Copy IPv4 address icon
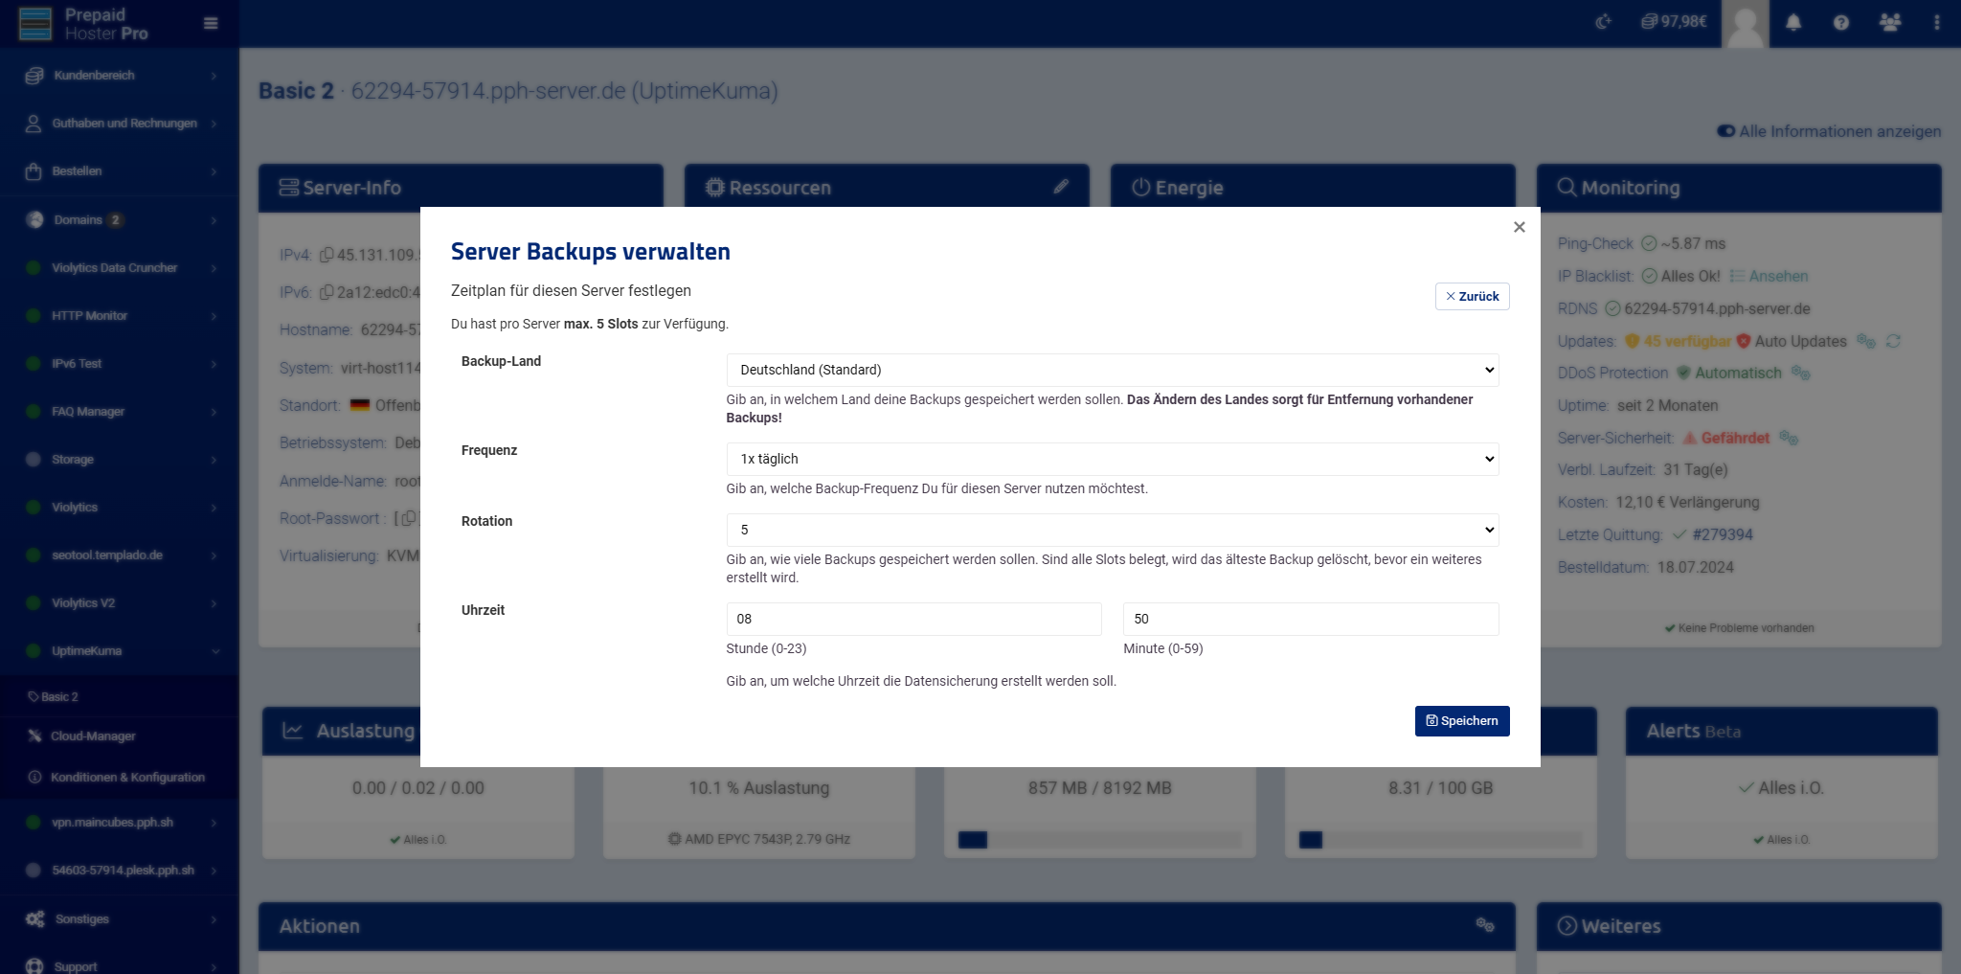 click(x=326, y=255)
